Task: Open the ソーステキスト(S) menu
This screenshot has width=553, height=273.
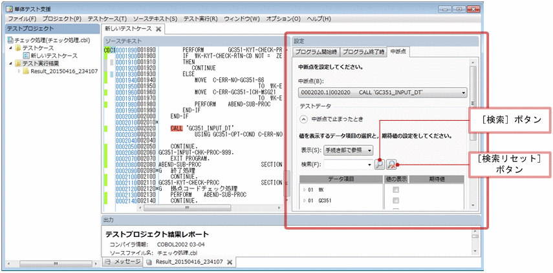Action: click(155, 19)
